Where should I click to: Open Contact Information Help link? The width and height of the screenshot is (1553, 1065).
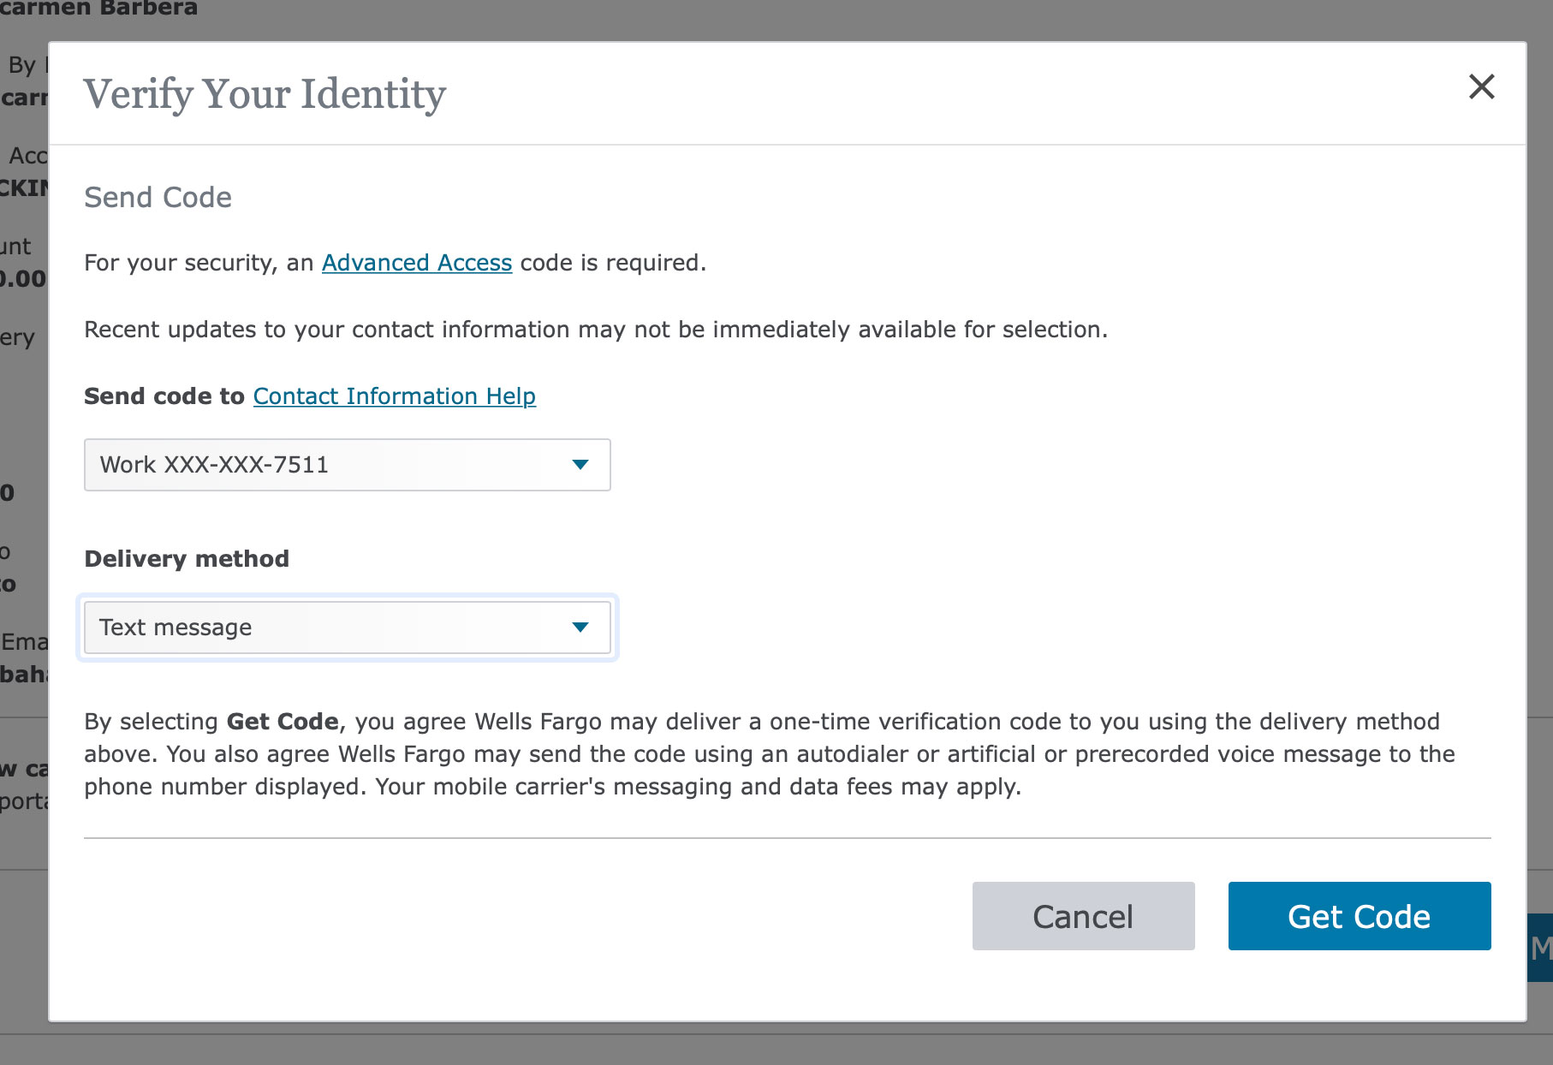[395, 396]
